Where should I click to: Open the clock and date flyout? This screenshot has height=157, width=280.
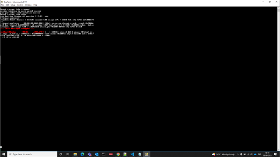[267, 154]
